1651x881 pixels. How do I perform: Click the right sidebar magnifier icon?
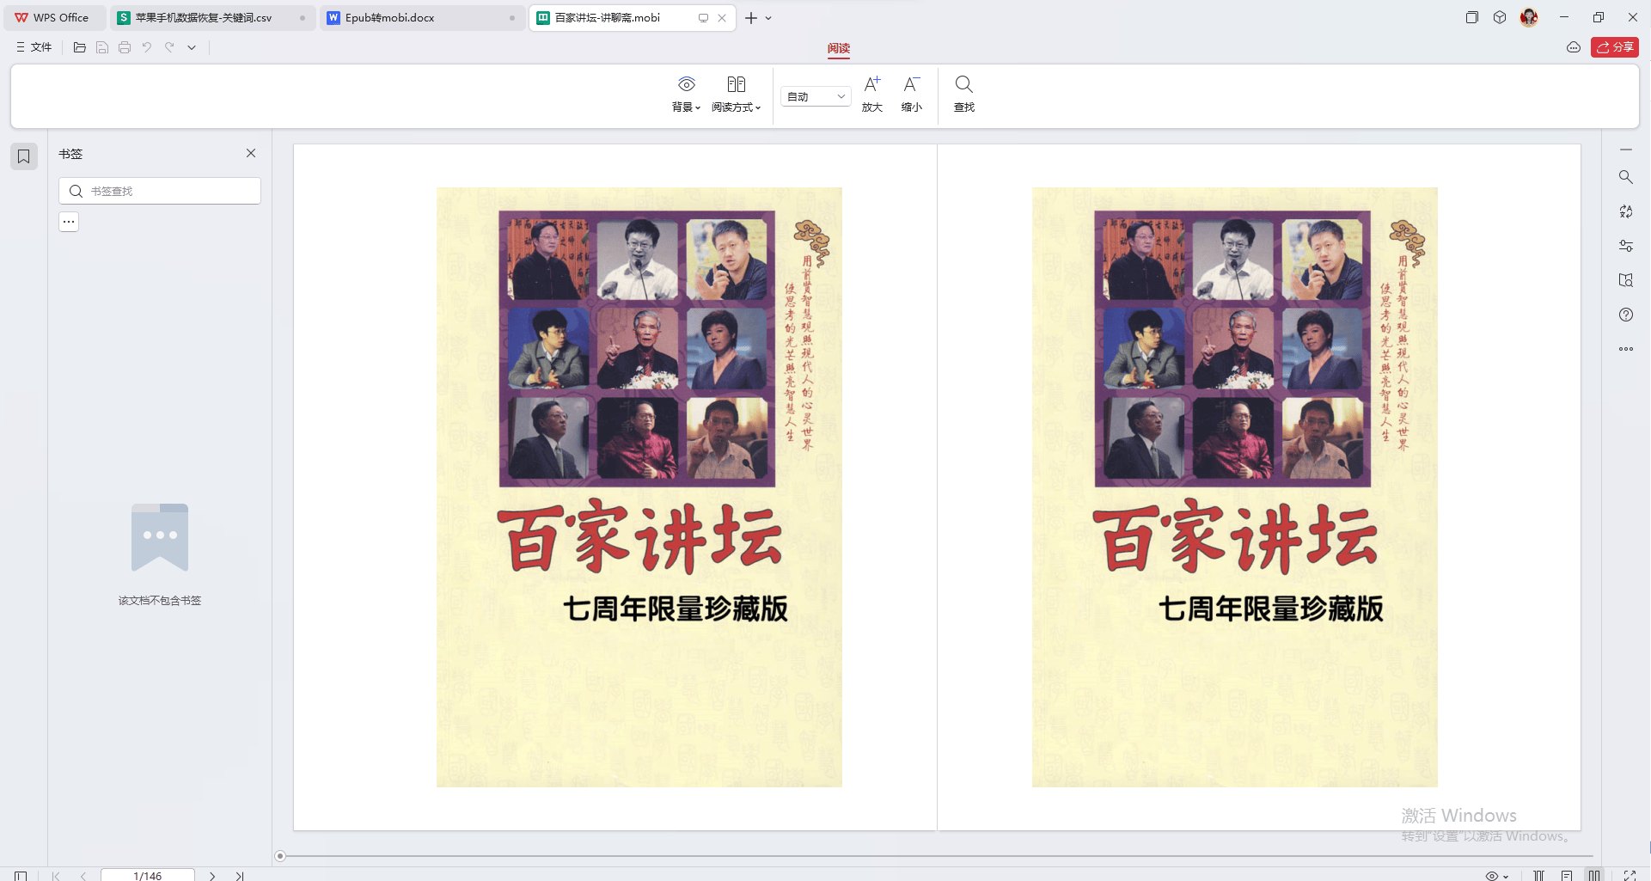1626,177
